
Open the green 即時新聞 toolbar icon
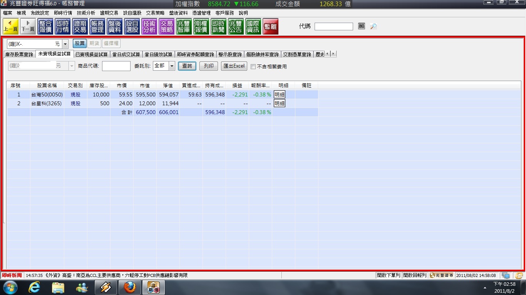218,27
